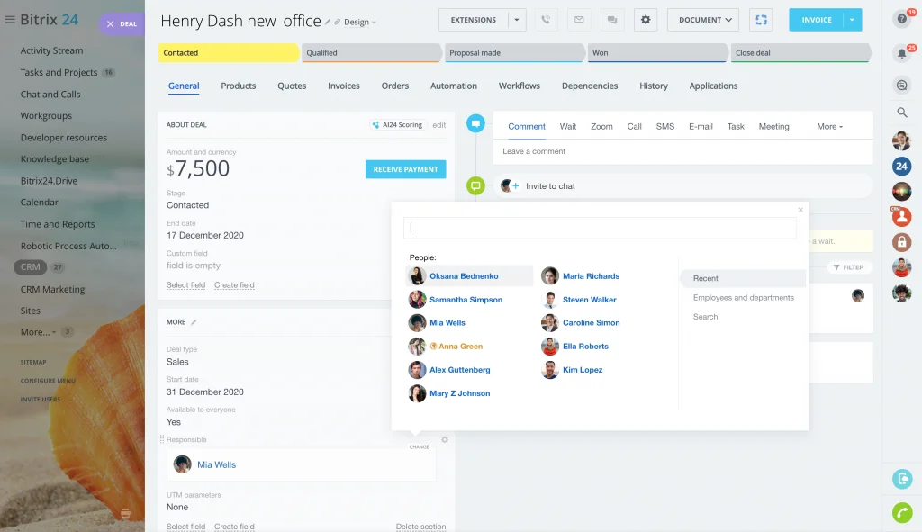The image size is (922, 532).
Task: Click the email envelope icon in header
Action: click(x=578, y=20)
